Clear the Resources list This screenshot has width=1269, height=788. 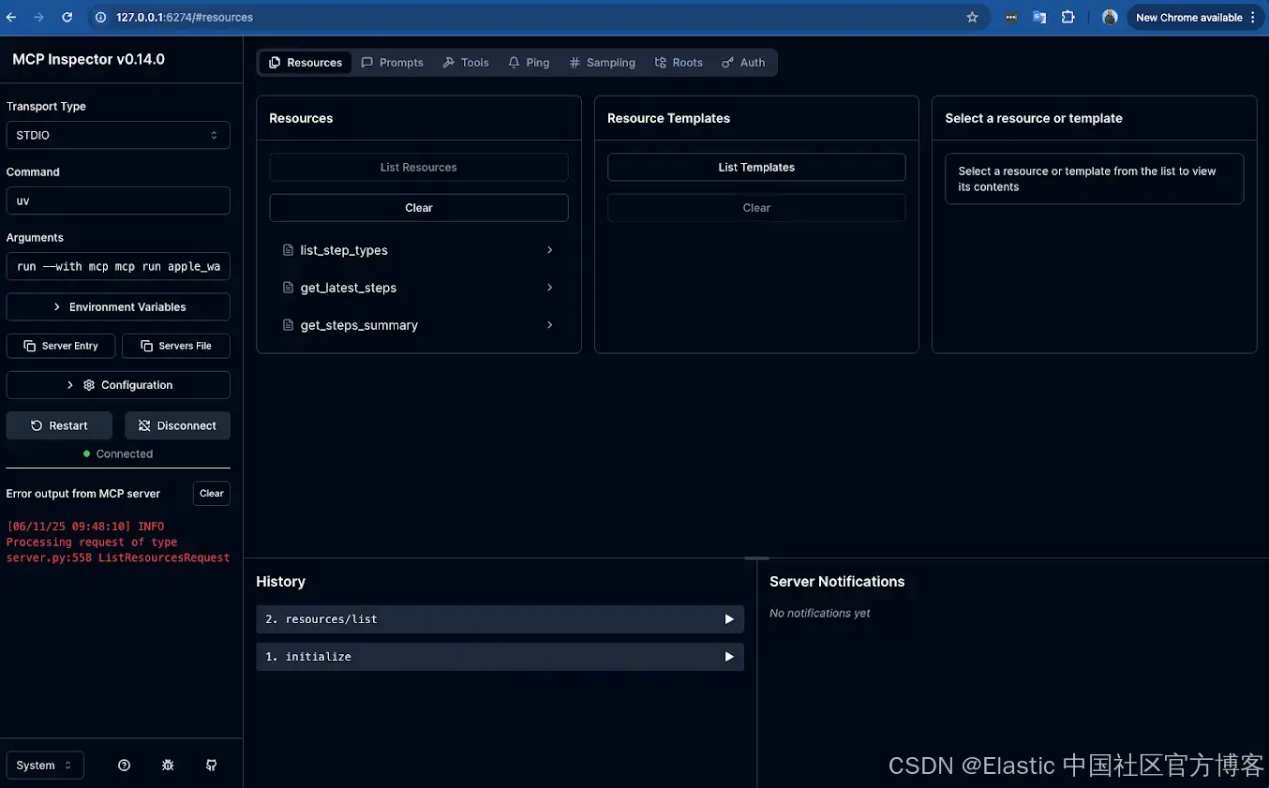[419, 208]
